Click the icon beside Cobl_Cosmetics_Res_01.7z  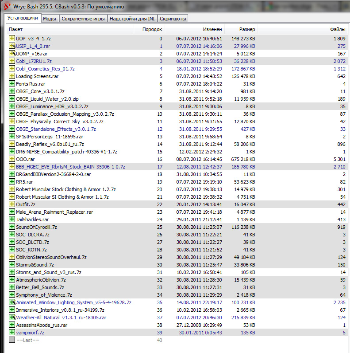[12, 68]
